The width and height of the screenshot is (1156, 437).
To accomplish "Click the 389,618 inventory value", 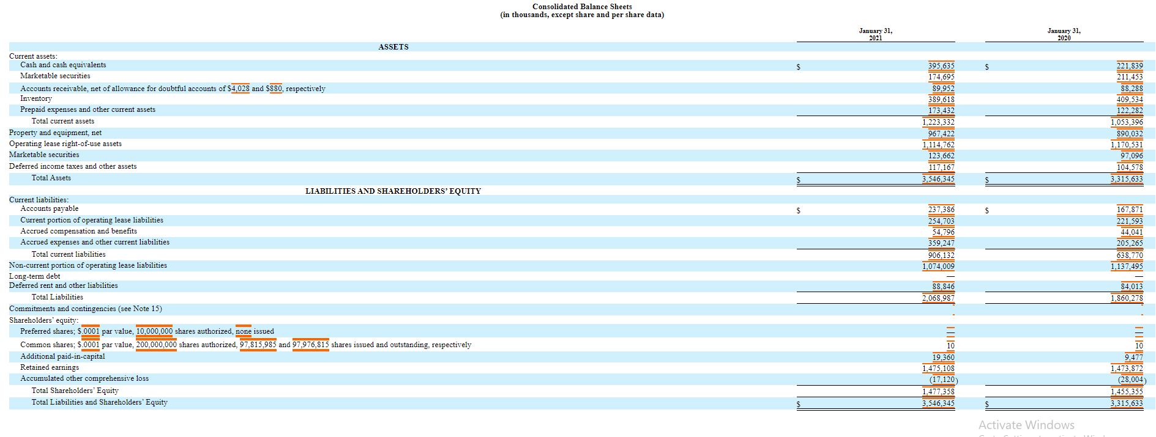I will click(x=941, y=100).
